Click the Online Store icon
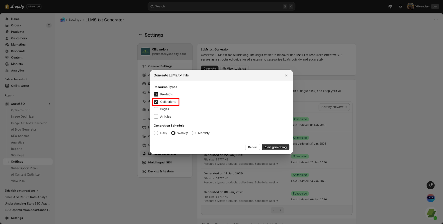Viewport: 443px width, 224px height. (7, 86)
